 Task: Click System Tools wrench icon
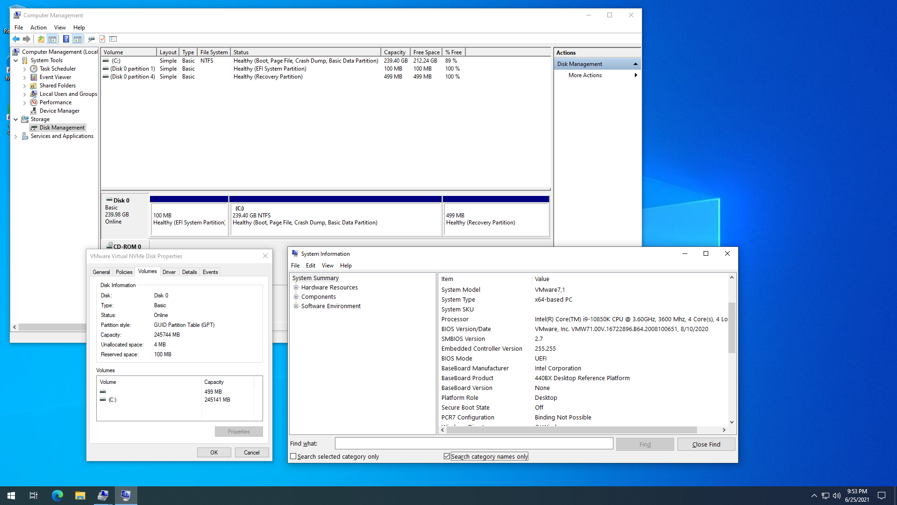point(25,60)
